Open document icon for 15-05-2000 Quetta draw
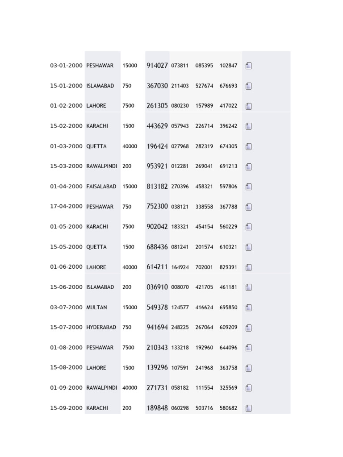 248,247
